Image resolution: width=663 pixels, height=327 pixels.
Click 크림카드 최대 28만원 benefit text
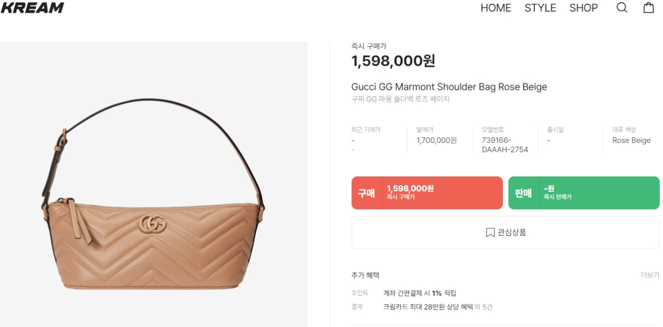click(428, 307)
